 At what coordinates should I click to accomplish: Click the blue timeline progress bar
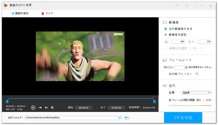81,99
